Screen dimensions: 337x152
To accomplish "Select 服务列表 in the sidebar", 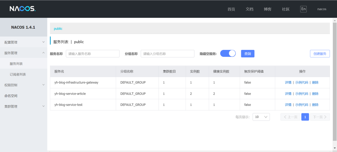I will pos(16,64).
